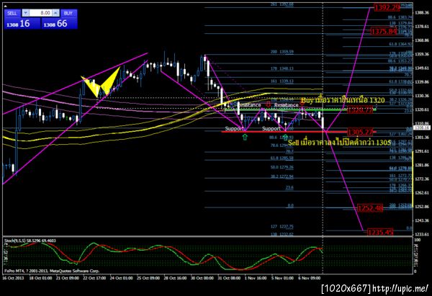
Task: Click the Fibonacci label '178 1348.13'
Action: [282, 68]
